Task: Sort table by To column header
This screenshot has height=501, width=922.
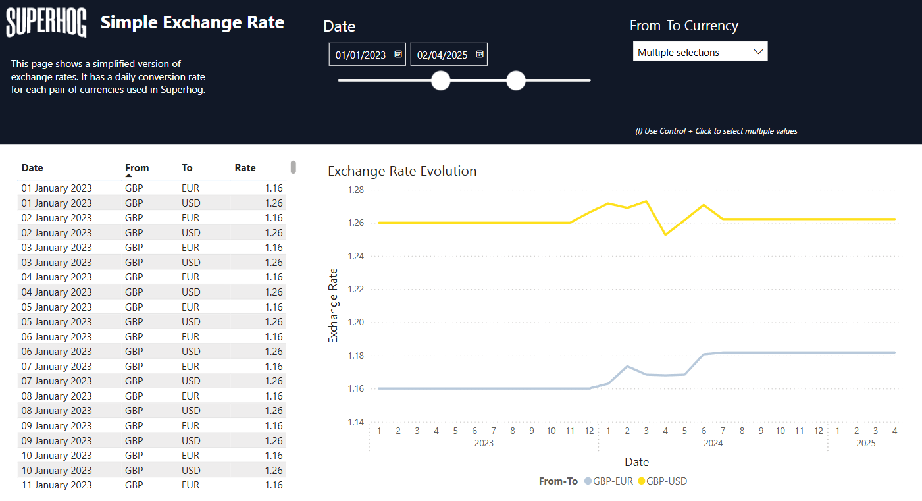Action: 187,168
